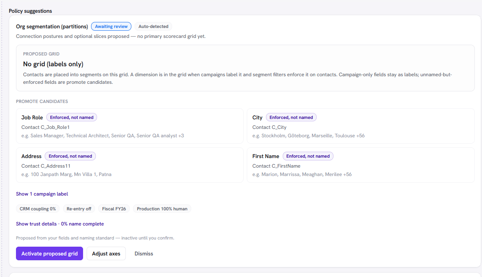
Task: Click the Marion, Marrissa example values line
Action: tap(302, 174)
